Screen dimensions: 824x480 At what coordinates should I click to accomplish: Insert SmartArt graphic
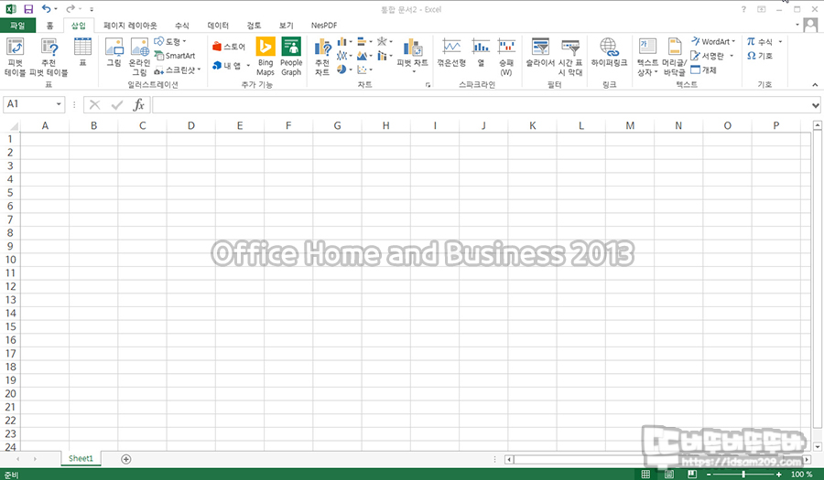175,56
